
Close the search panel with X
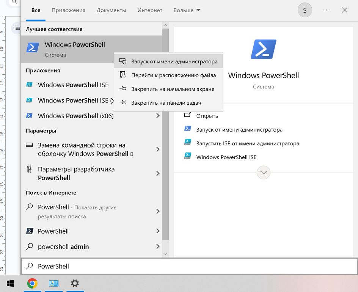coord(344,10)
